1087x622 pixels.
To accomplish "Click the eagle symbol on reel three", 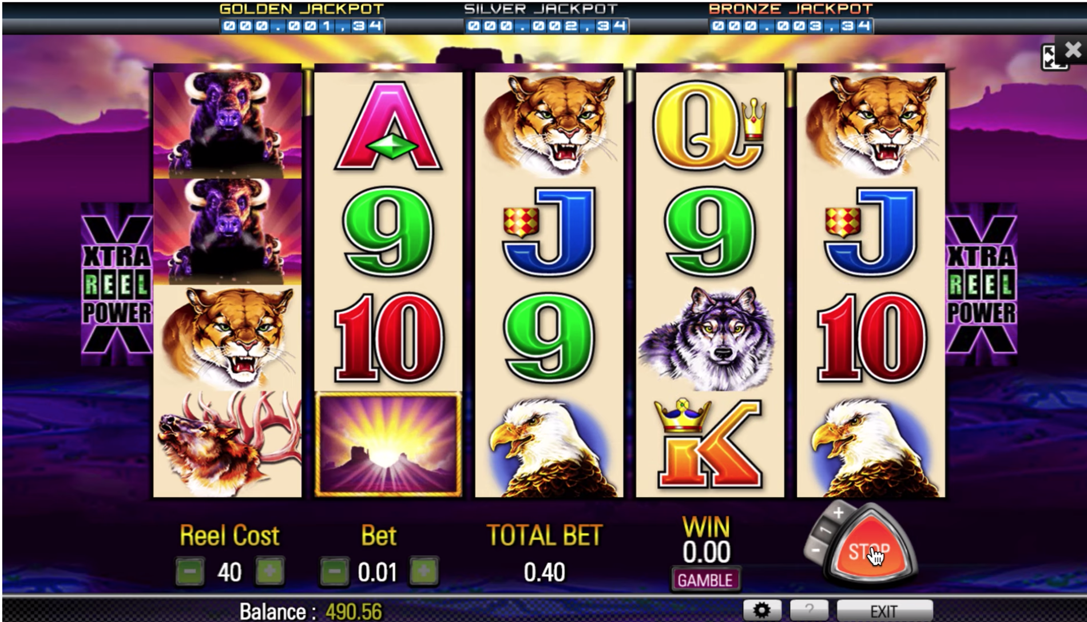I will tap(549, 445).
